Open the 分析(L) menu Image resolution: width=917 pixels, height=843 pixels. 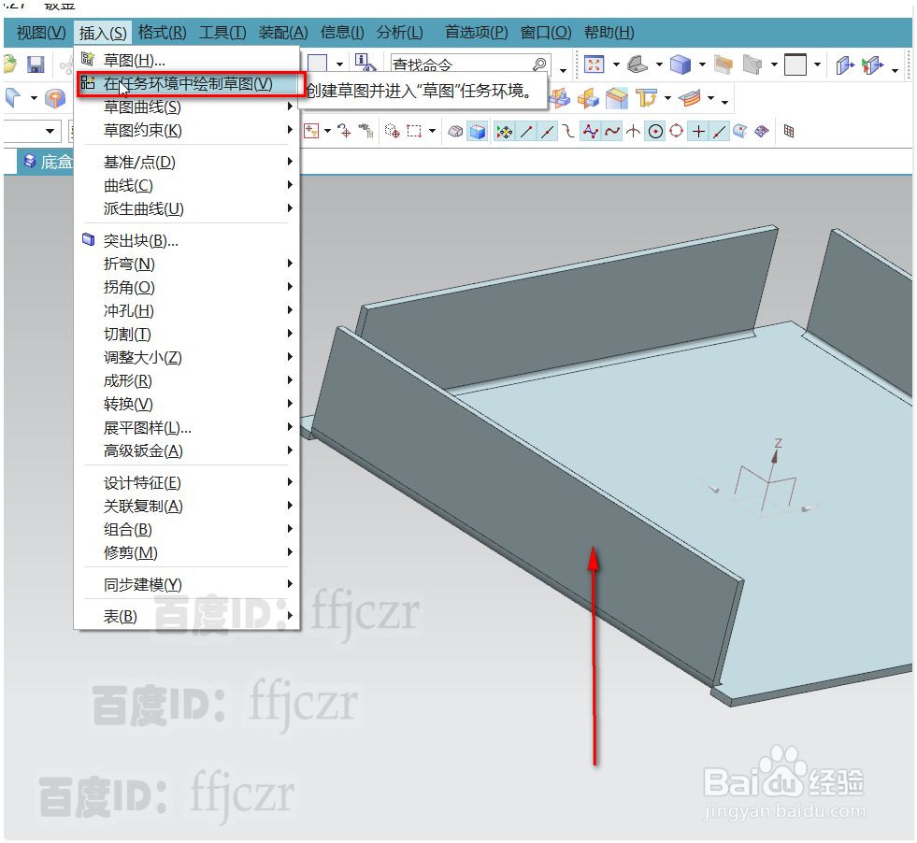pyautogui.click(x=400, y=33)
